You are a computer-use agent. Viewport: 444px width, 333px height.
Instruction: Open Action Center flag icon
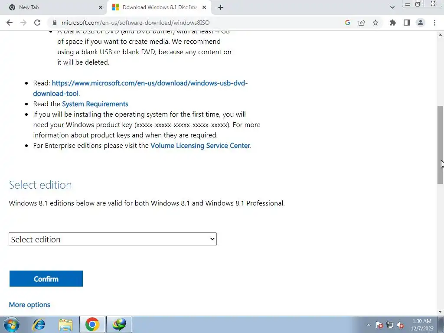click(379, 325)
